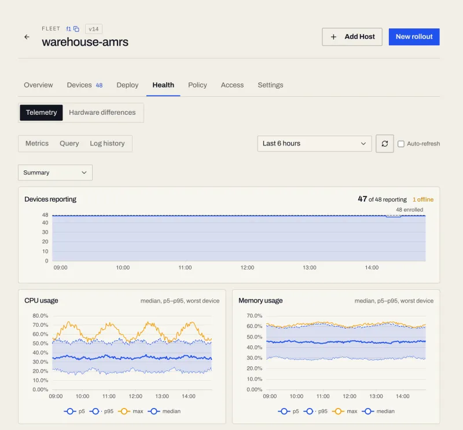Click the refresh icon button

tap(384, 144)
